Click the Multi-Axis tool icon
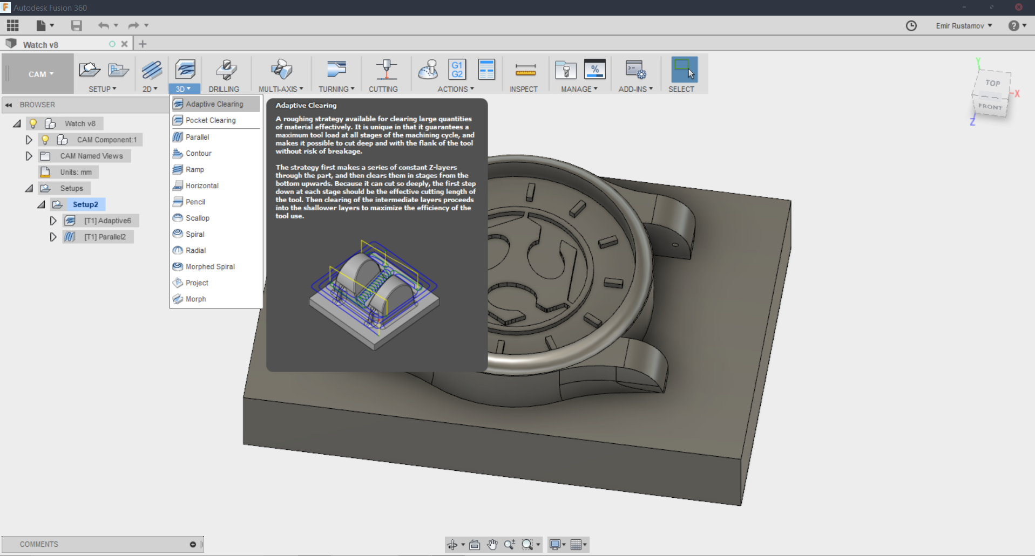 [x=281, y=70]
